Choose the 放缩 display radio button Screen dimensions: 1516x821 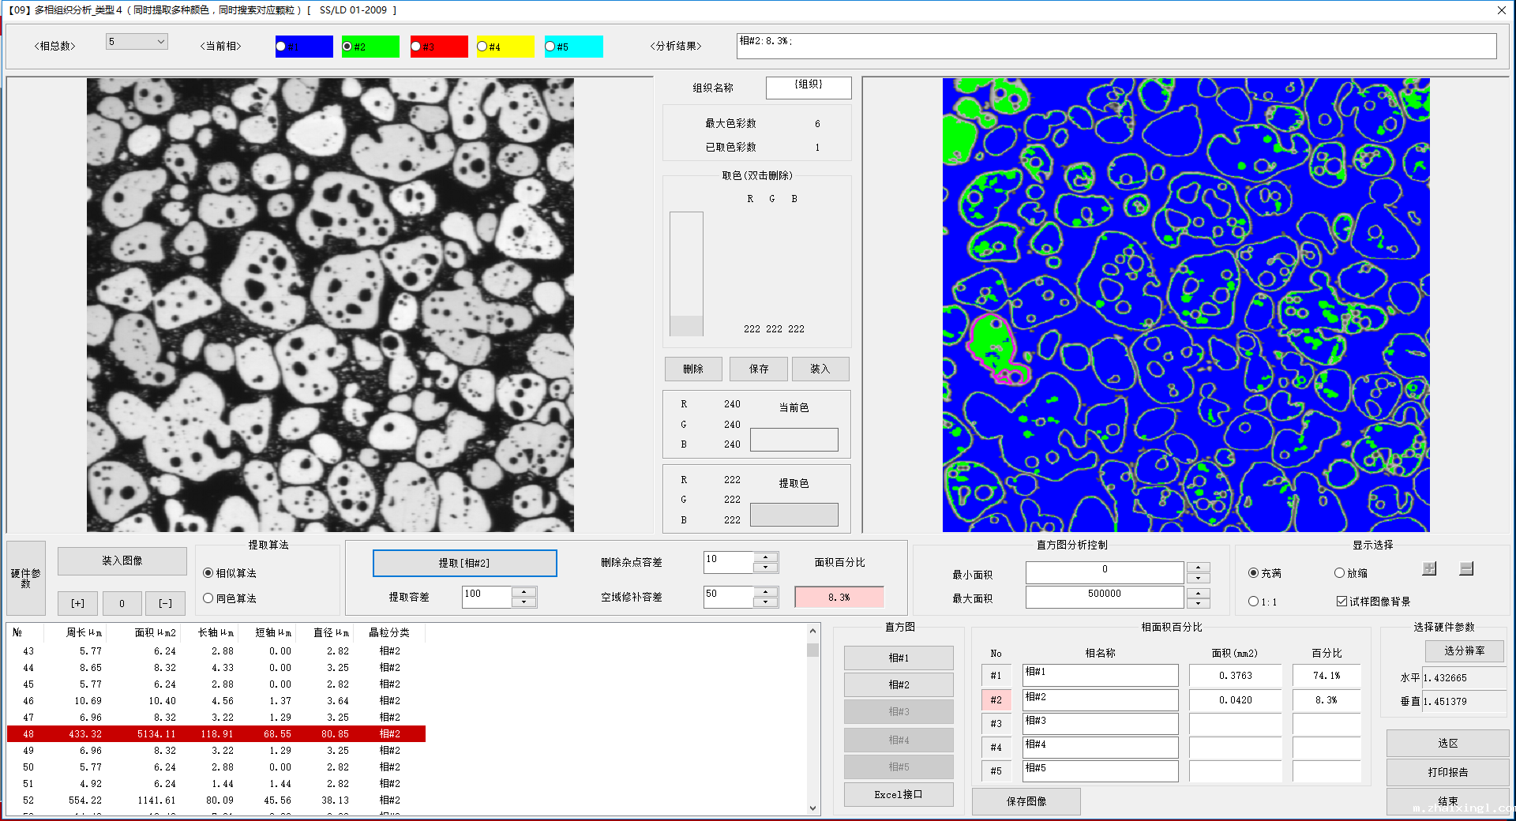click(1339, 573)
